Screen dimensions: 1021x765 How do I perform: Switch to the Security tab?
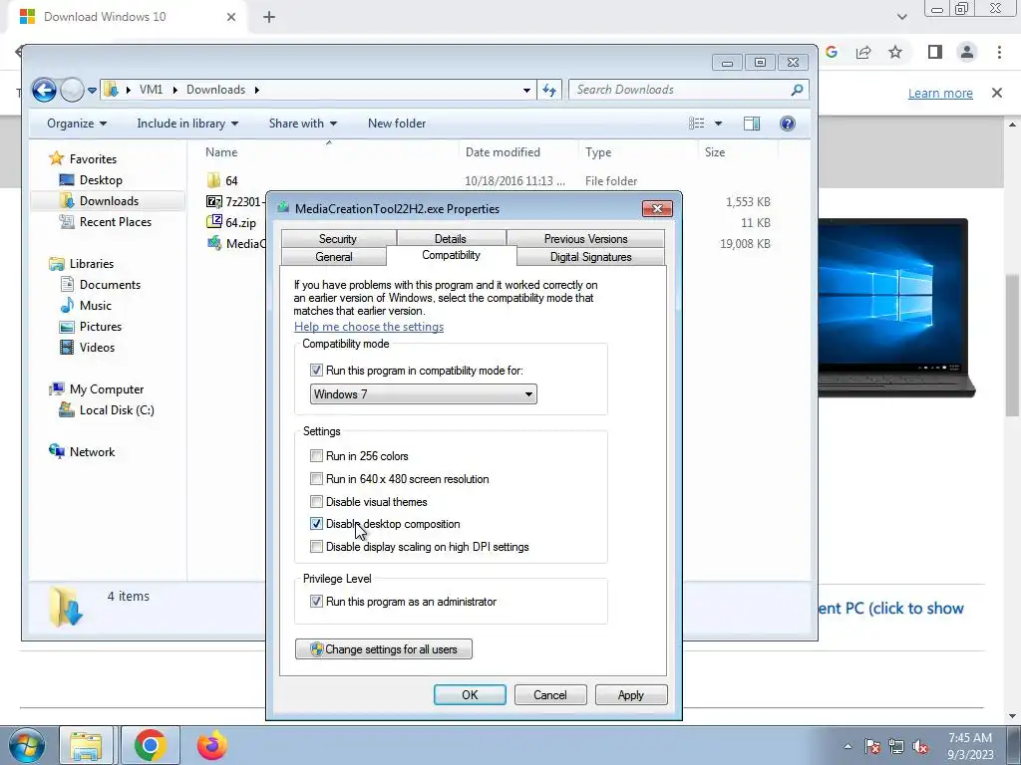(338, 239)
